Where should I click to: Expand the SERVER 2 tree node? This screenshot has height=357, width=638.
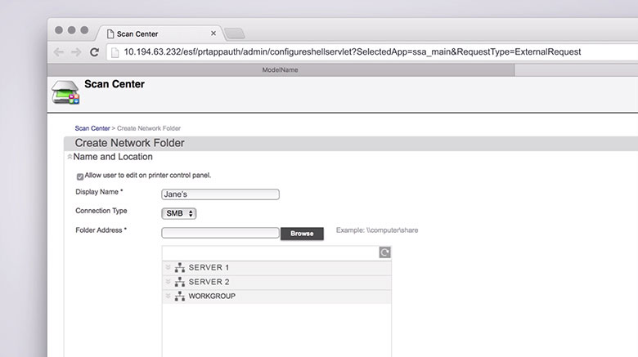click(168, 282)
